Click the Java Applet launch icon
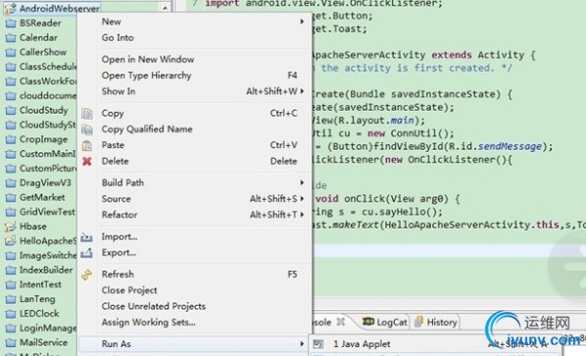Screen dimensions: 586x356 [x=318, y=344]
